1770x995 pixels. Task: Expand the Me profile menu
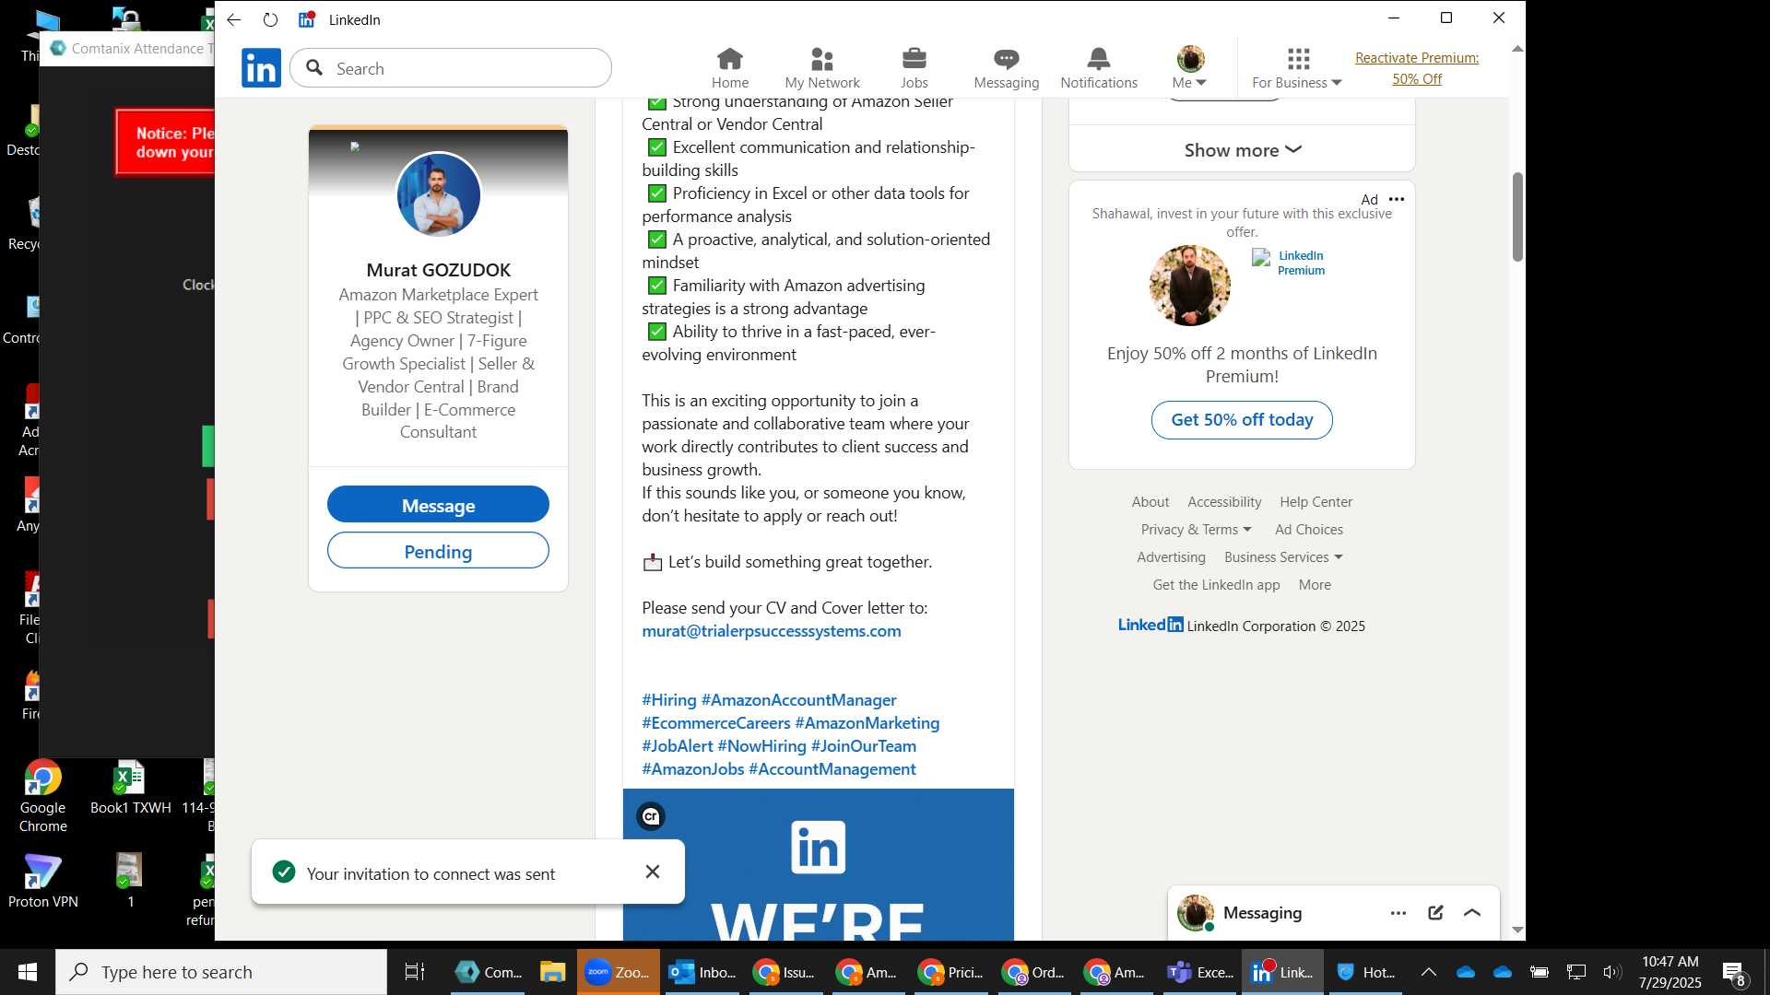[x=1189, y=68]
